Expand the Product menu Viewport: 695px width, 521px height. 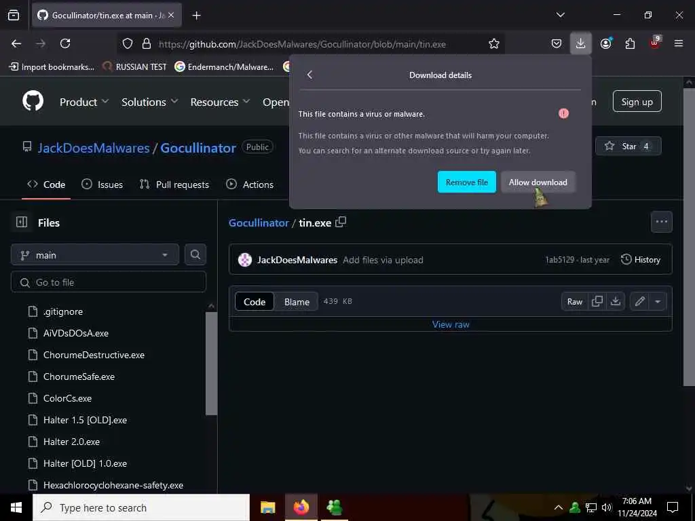[x=83, y=102]
